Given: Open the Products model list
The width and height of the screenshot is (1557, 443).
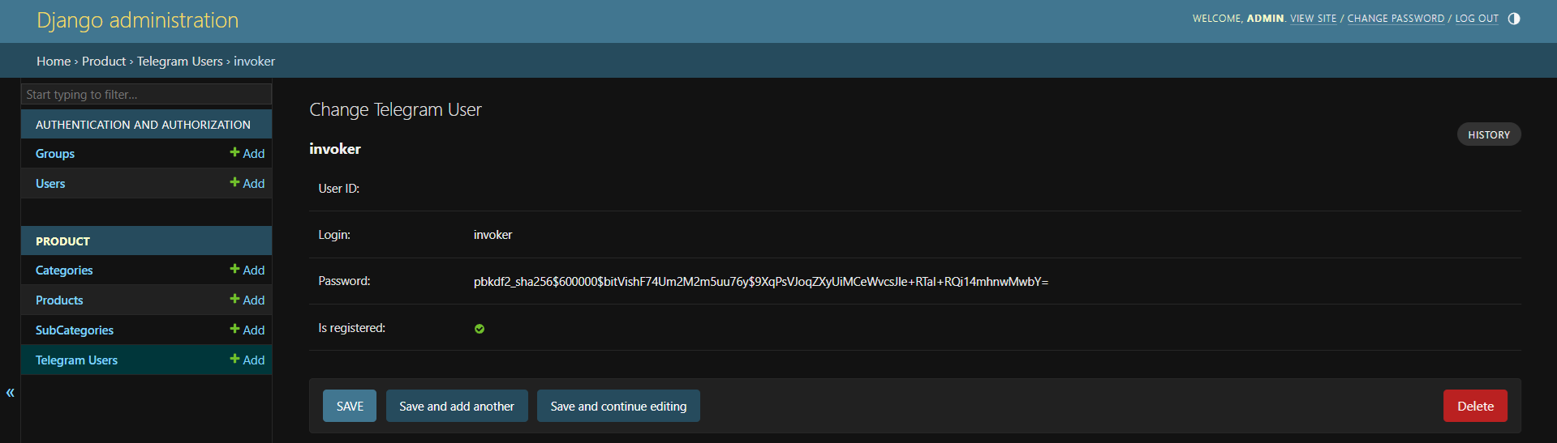Looking at the screenshot, I should point(59,300).
